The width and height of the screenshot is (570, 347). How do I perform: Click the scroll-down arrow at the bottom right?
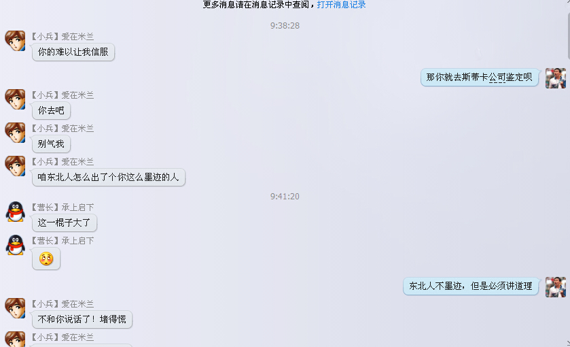tap(568, 344)
